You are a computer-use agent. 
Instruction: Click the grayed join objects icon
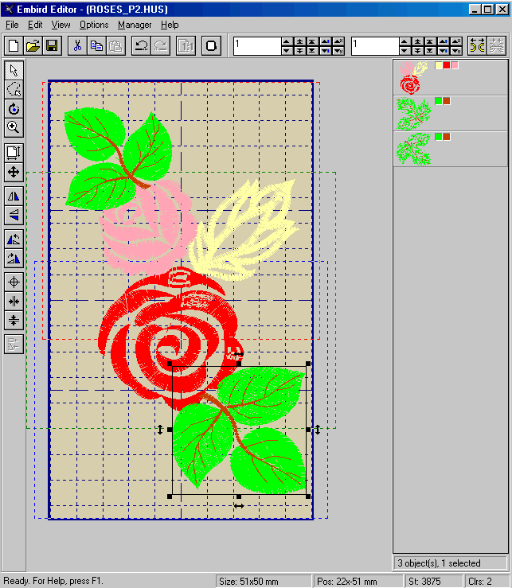click(x=497, y=45)
